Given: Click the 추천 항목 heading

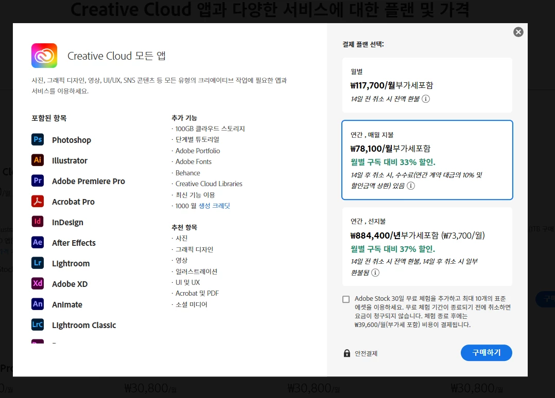Looking at the screenshot, I should point(184,227).
